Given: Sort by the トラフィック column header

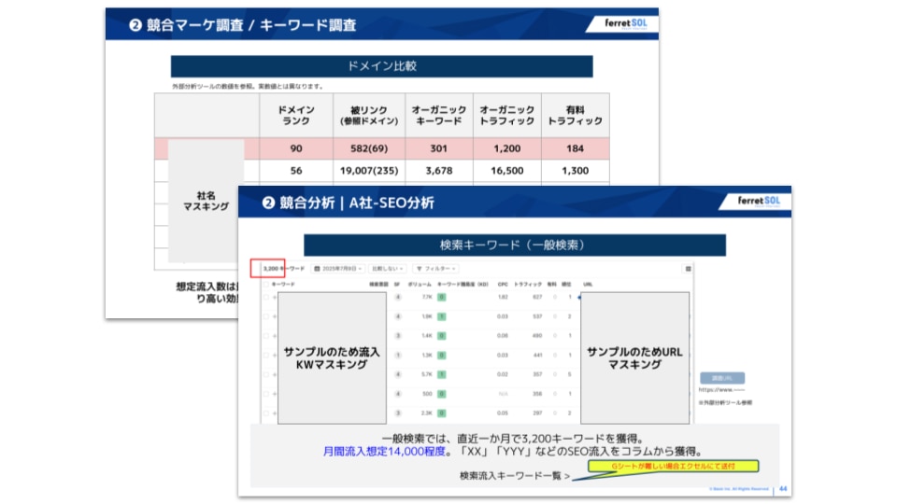Looking at the screenshot, I should (528, 282).
